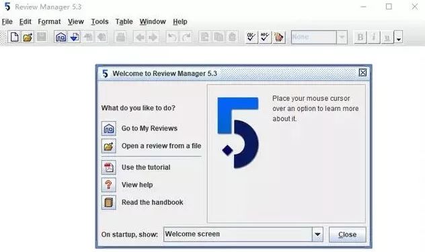Click the PDF icon beside Use the tutorial
425x252 pixels.
tap(109, 167)
